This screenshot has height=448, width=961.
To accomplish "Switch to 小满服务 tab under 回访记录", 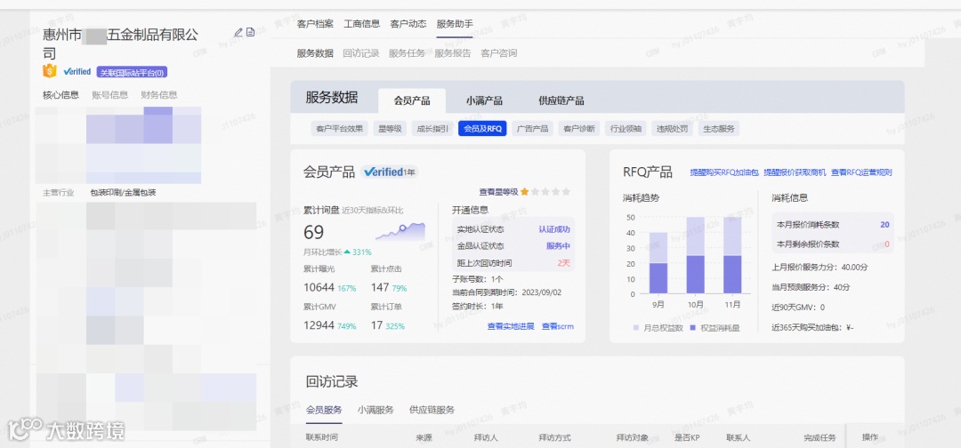I will click(376, 410).
